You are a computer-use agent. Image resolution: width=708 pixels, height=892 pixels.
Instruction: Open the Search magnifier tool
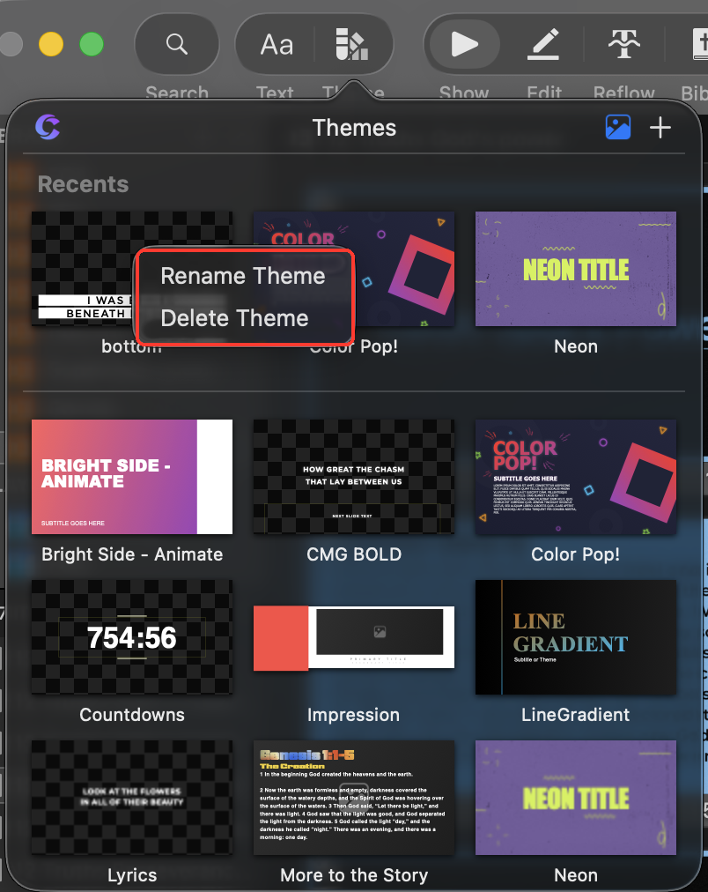point(177,44)
